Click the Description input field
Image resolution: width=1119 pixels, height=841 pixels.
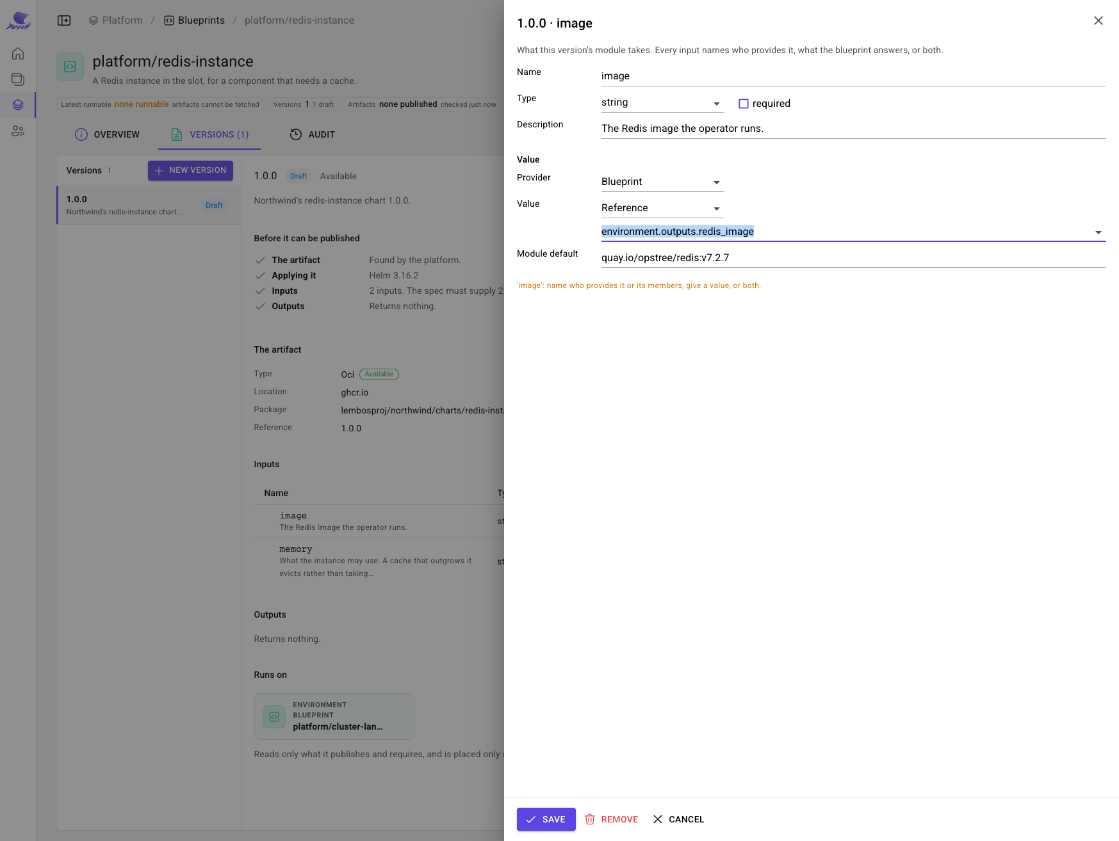853,129
